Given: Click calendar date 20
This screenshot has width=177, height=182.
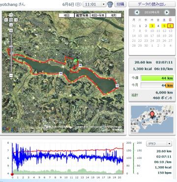Looking at the screenshot, I should [x=171, y=35].
